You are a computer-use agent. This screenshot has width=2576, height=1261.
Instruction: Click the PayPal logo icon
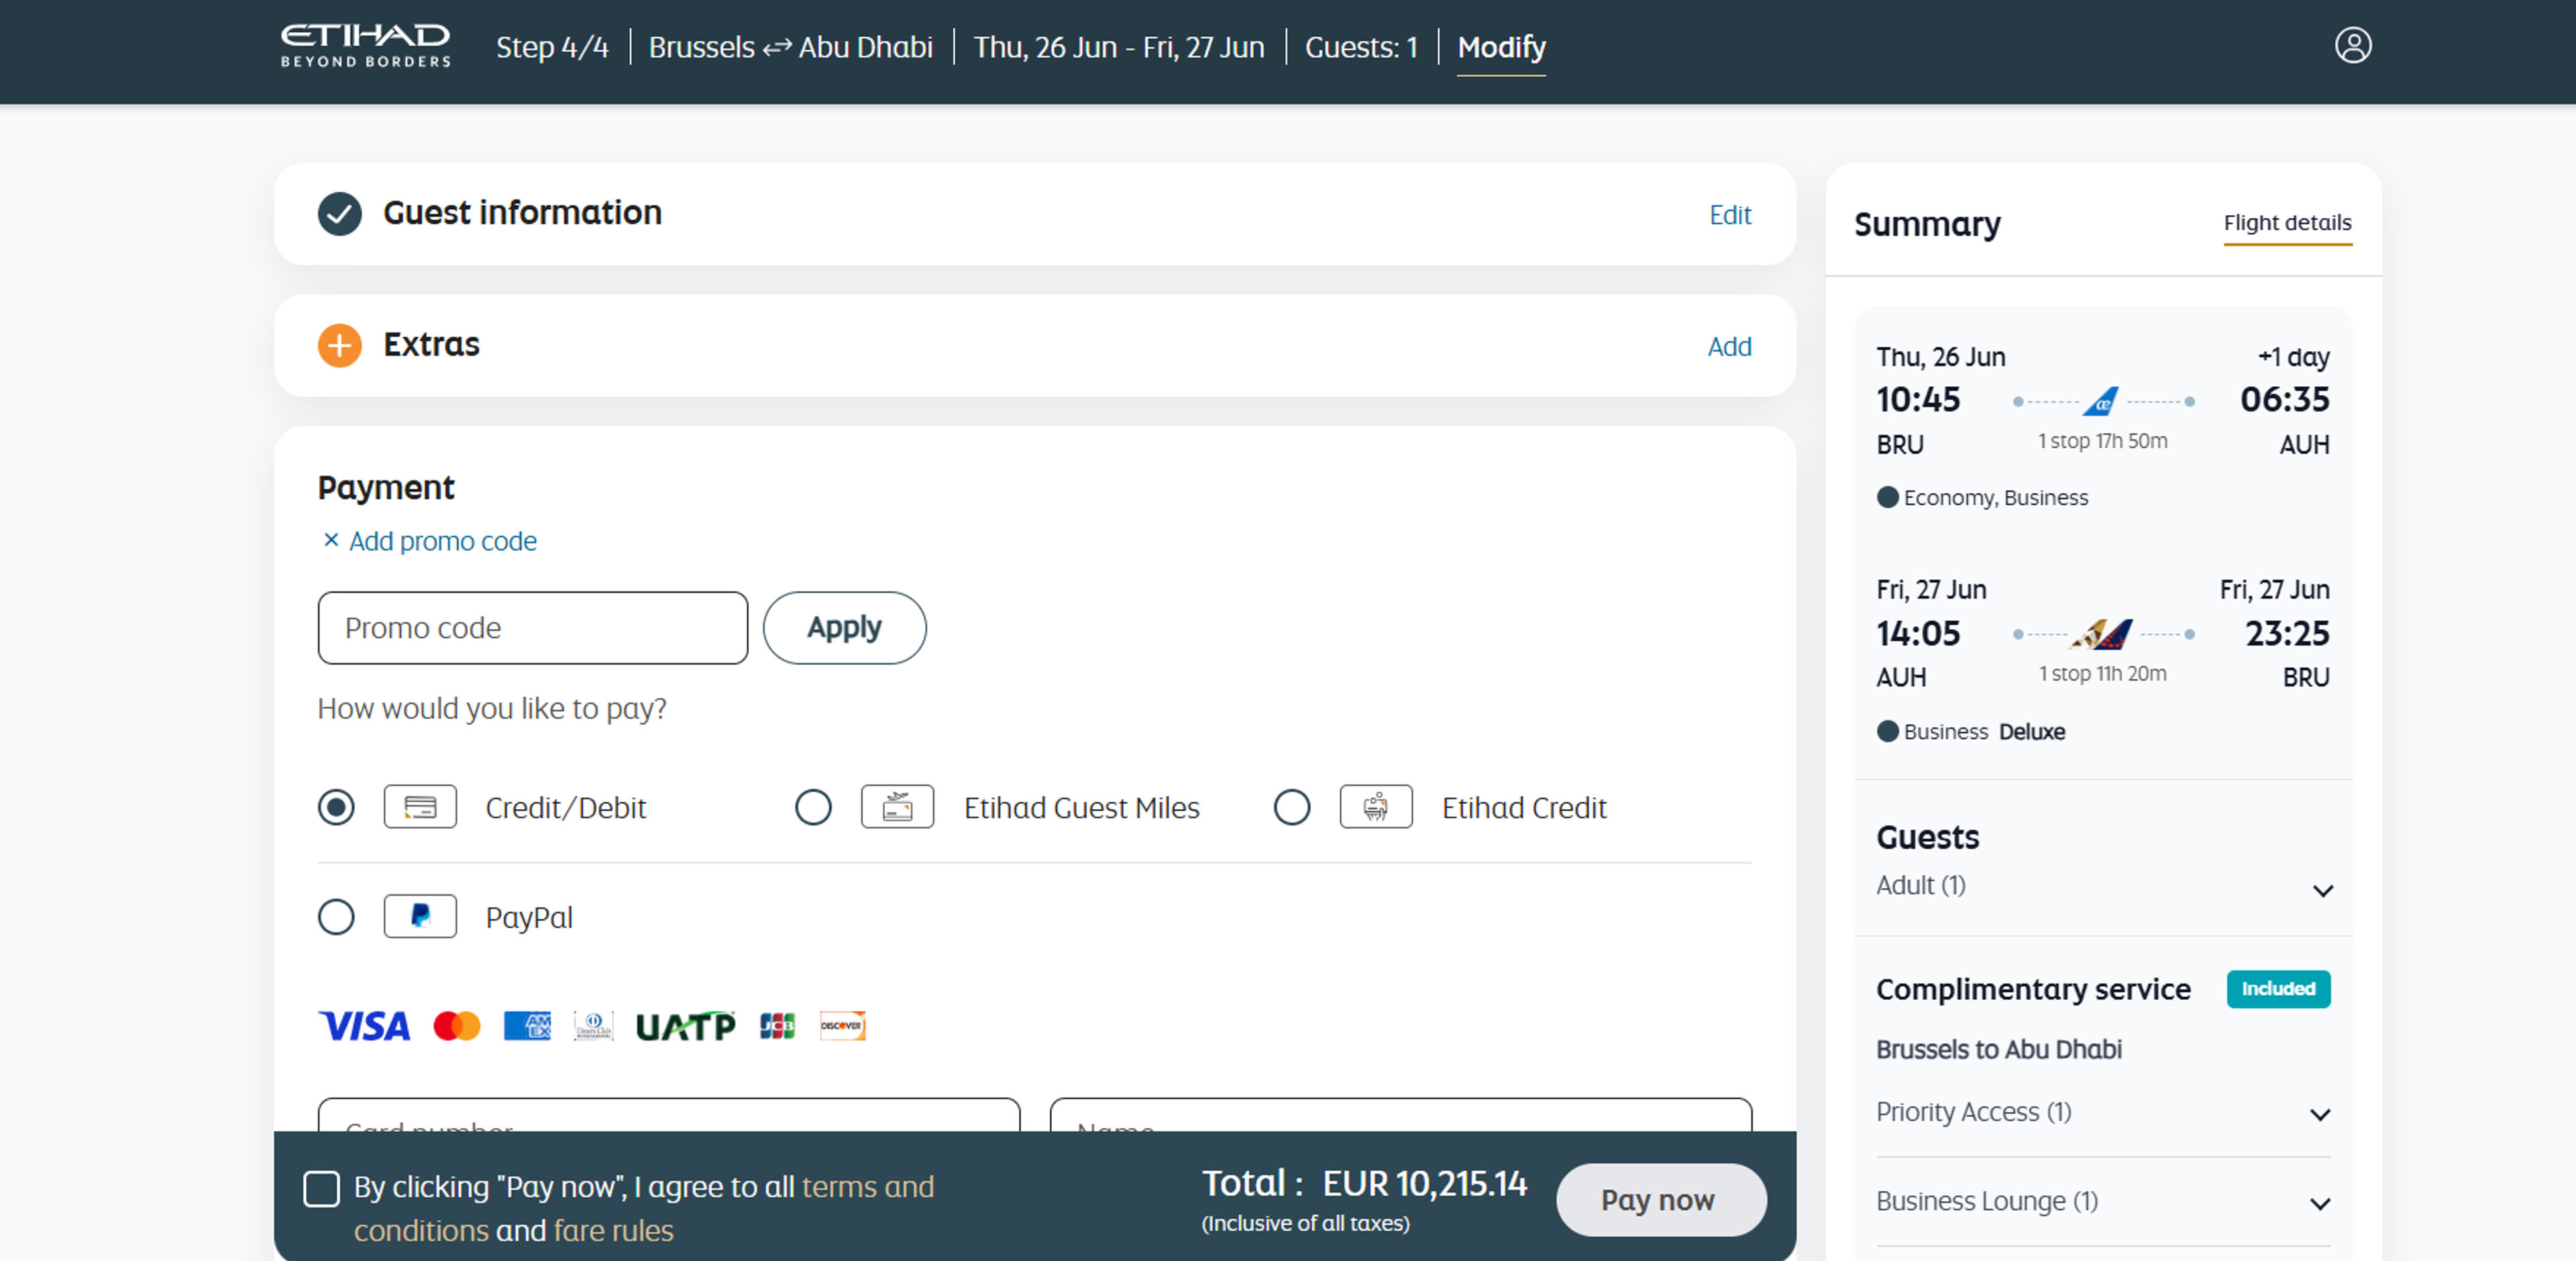(420, 916)
